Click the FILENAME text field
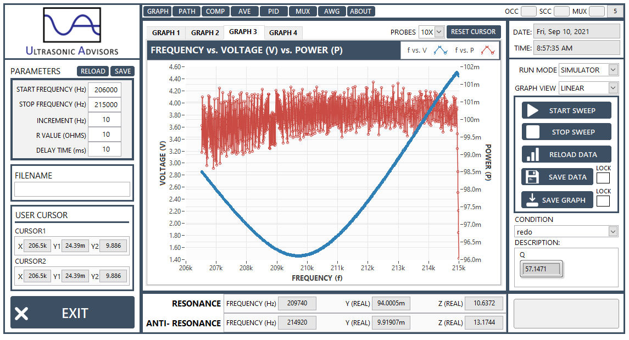The width and height of the screenshot is (629, 340). coord(72,189)
